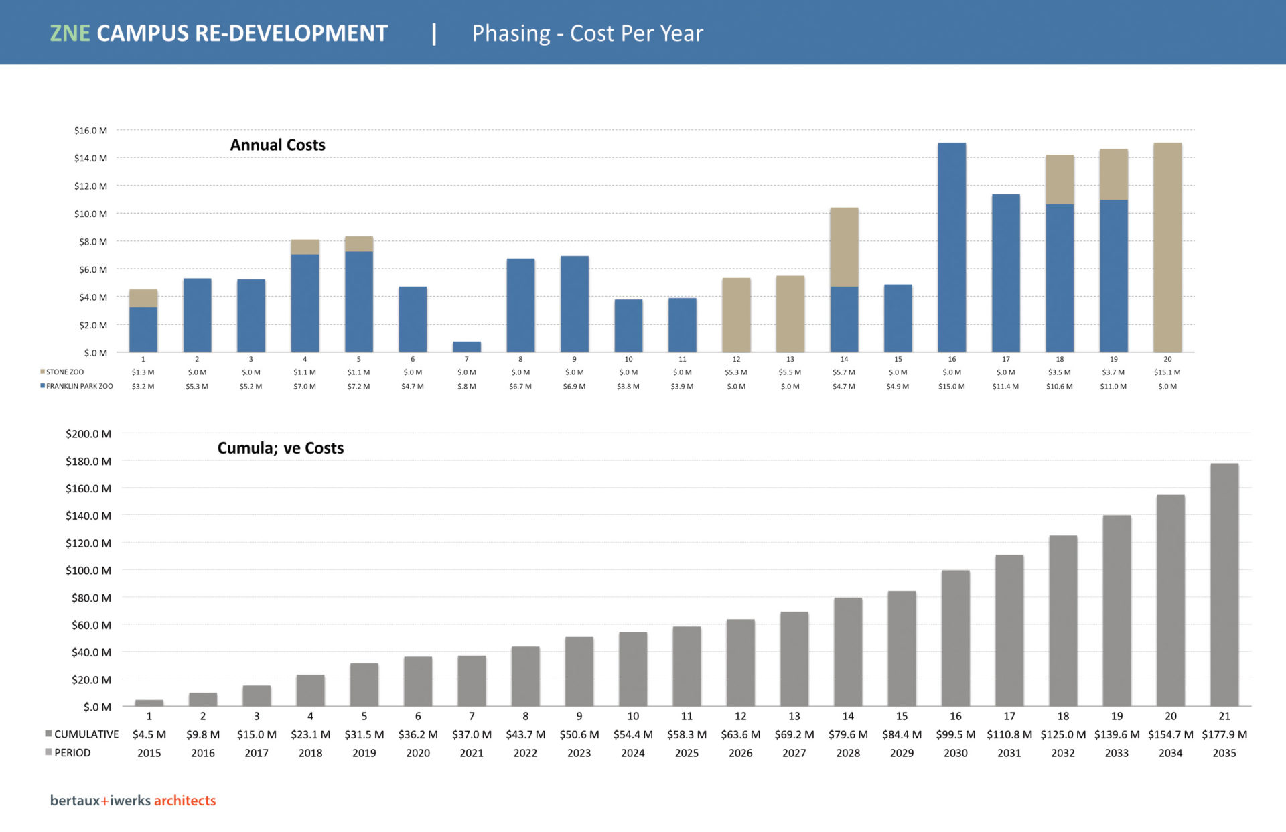Click the short blue bar for year 7
The width and height of the screenshot is (1286, 832).
[467, 347]
